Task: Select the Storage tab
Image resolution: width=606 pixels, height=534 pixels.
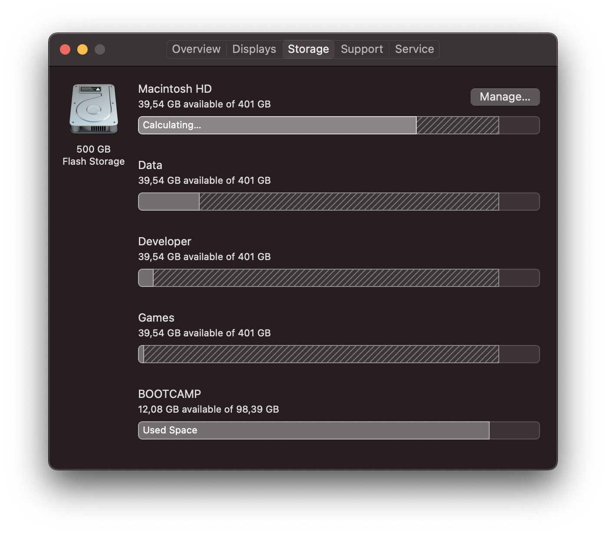Action: pyautogui.click(x=309, y=49)
